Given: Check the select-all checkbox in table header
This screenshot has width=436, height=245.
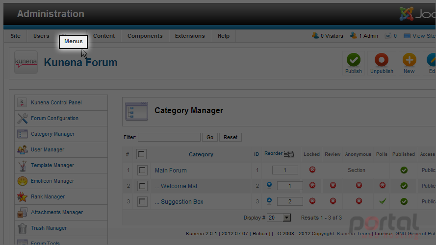Looking at the screenshot, I should 141,154.
